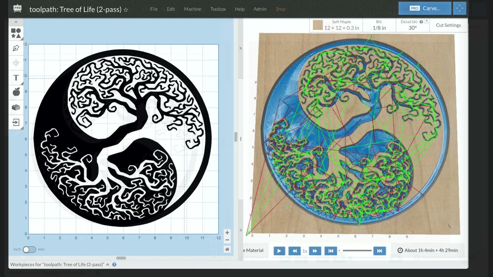Choose the Drill/circle target tool
The width and height of the screenshot is (493, 277).
tap(16, 63)
